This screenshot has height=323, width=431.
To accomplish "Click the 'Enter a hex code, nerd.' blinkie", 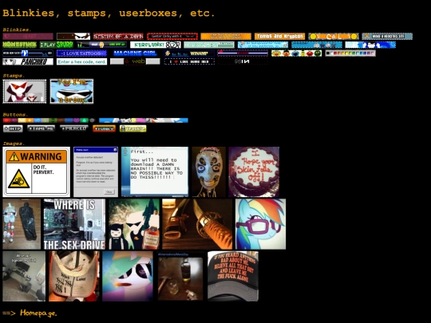I will point(81,61).
